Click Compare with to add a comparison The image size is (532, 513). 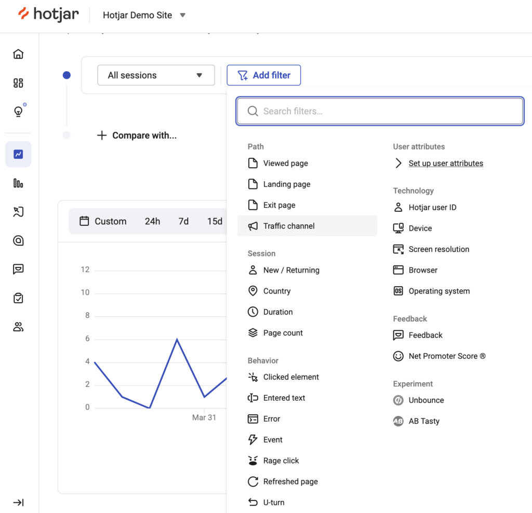point(137,135)
